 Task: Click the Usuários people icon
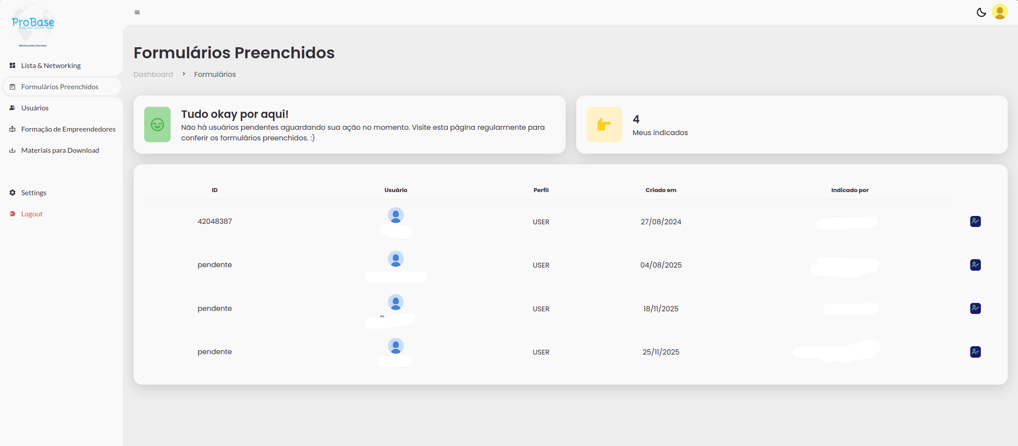pyautogui.click(x=12, y=108)
